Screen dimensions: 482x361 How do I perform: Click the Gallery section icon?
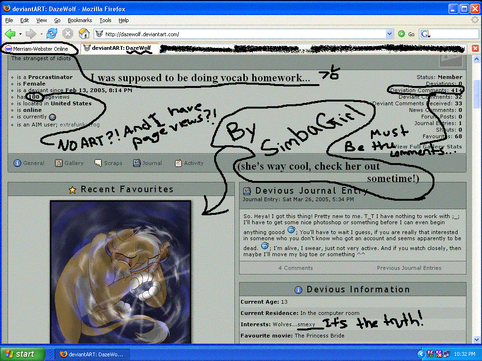pos(59,163)
